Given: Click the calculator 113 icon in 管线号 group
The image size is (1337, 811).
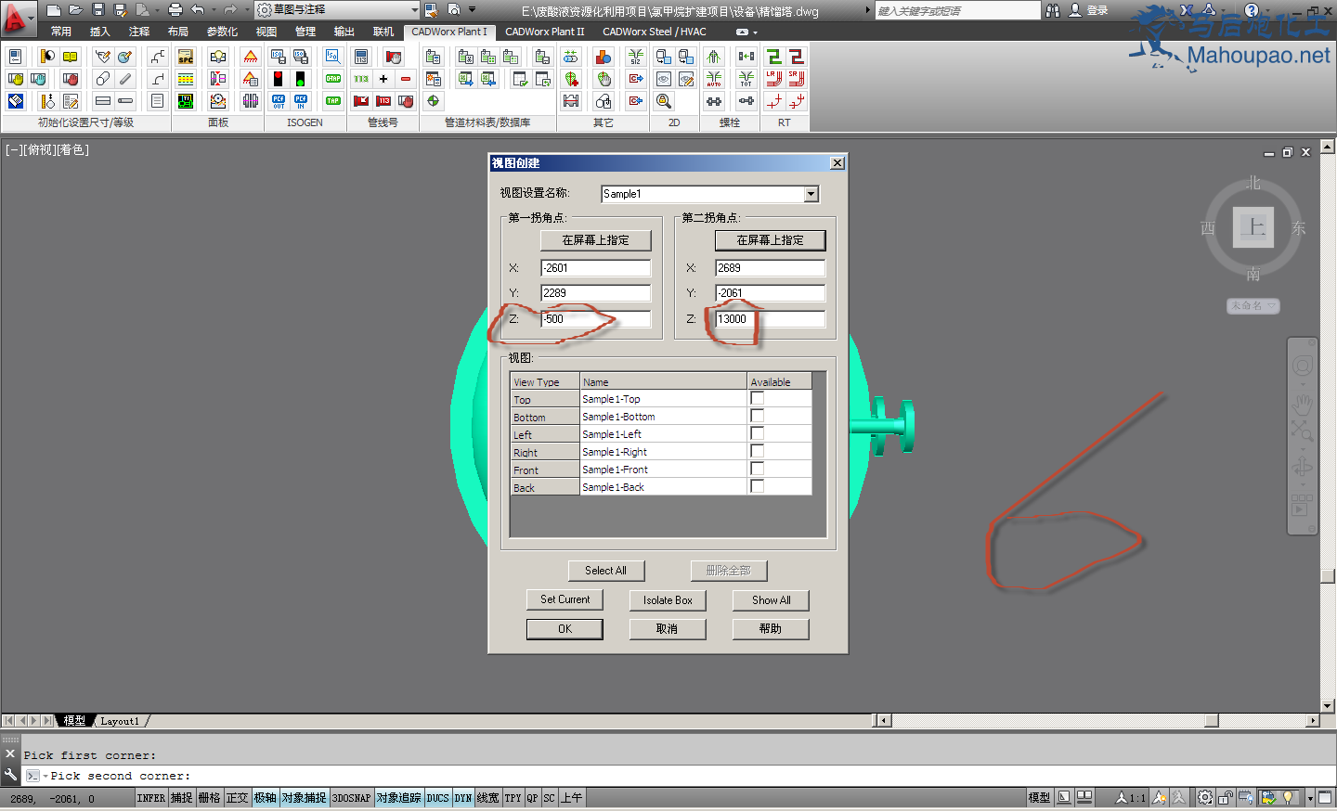Looking at the screenshot, I should tap(361, 57).
